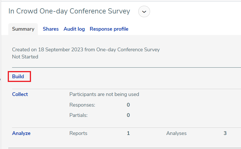Click the Reports label in Analyze row
This screenshot has width=241, height=149.
[x=78, y=133]
